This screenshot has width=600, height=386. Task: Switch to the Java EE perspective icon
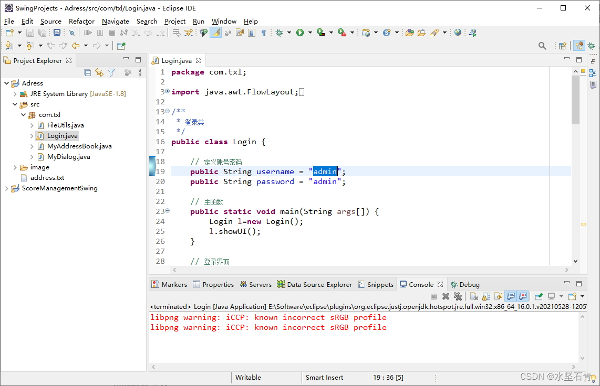click(579, 45)
